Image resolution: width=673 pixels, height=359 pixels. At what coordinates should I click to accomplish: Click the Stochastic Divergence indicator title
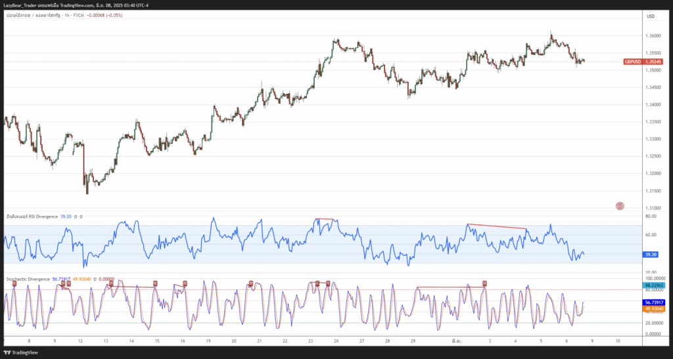point(28,279)
